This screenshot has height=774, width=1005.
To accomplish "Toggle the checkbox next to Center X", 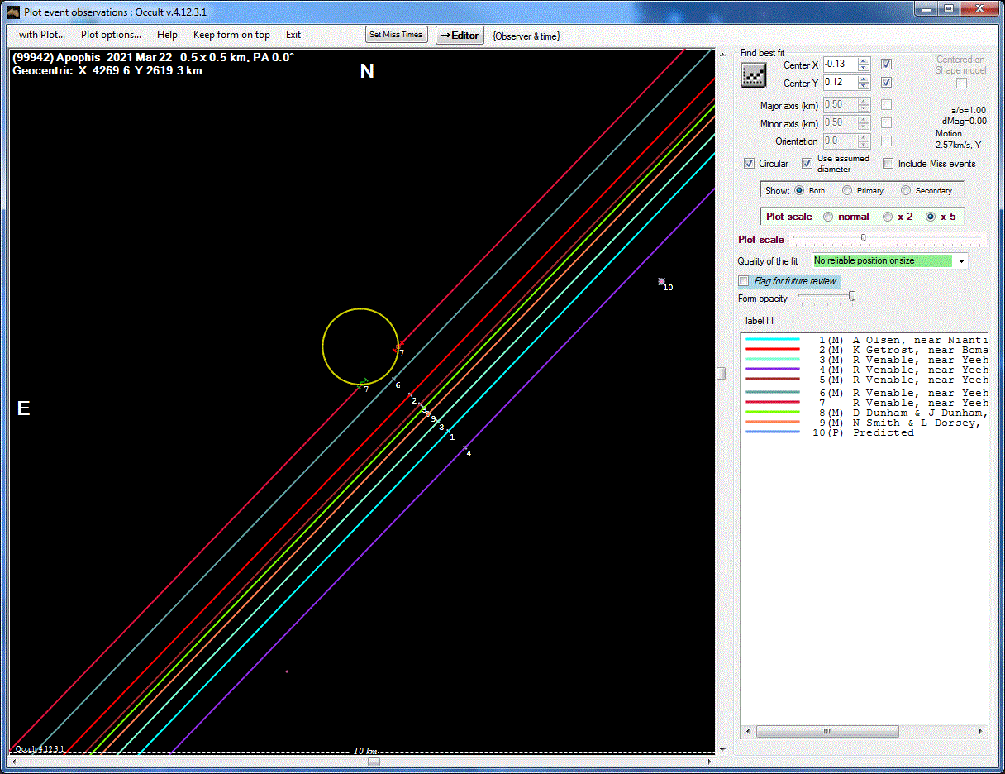I will [x=886, y=64].
